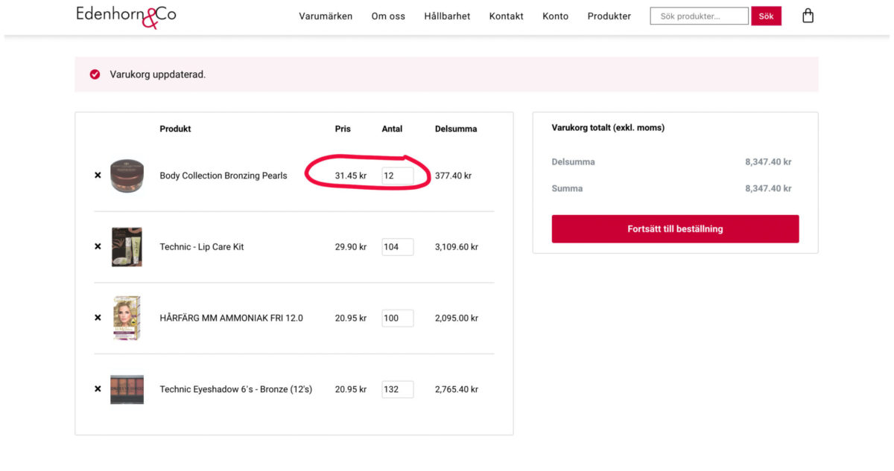Viewport: 894px width, 471px height.
Task: Click the 2,095.00 kr subtotal
Action: (457, 318)
